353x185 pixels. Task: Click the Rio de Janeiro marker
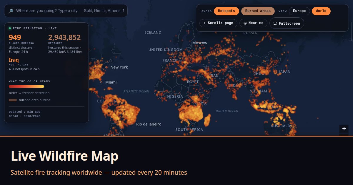pos(132,124)
